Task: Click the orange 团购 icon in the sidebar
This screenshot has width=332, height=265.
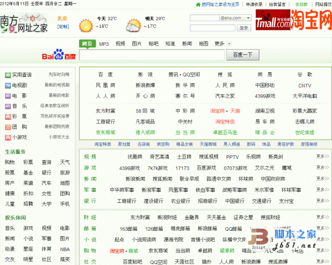Action: [x=8, y=127]
